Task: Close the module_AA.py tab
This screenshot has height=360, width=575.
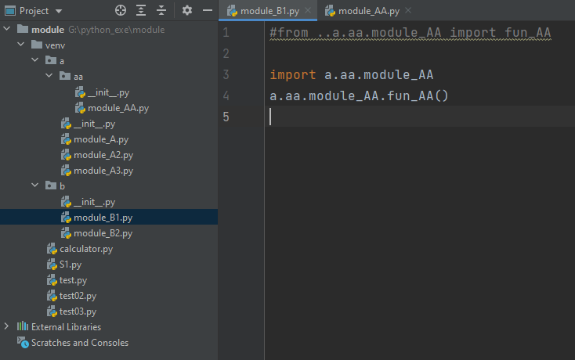Action: click(x=408, y=11)
